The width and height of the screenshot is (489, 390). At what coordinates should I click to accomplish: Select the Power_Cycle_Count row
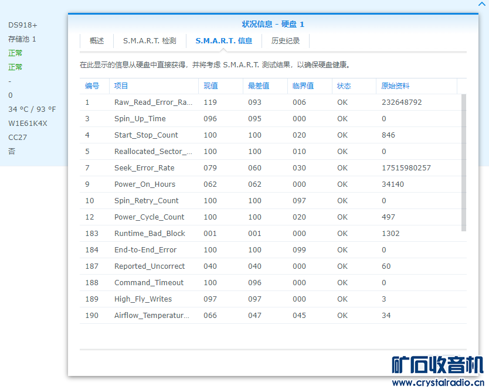tap(270, 217)
